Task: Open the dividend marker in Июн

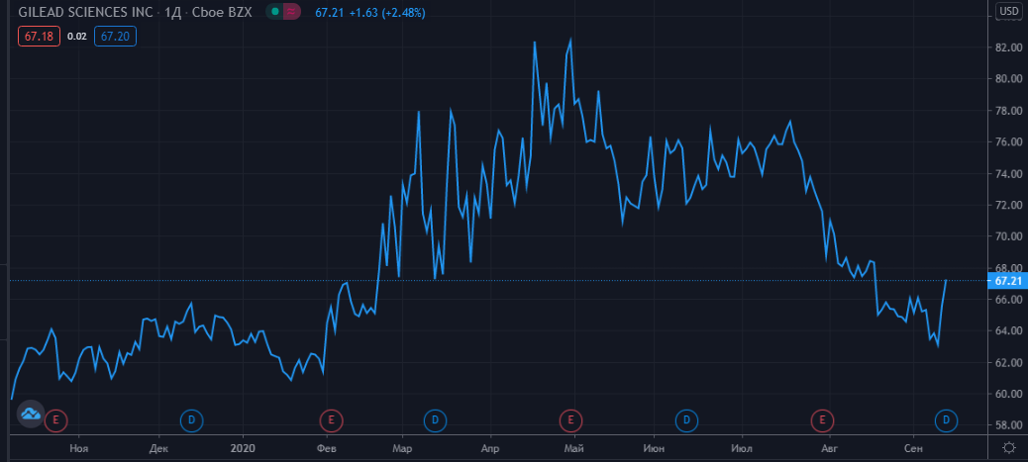Action: coord(686,419)
